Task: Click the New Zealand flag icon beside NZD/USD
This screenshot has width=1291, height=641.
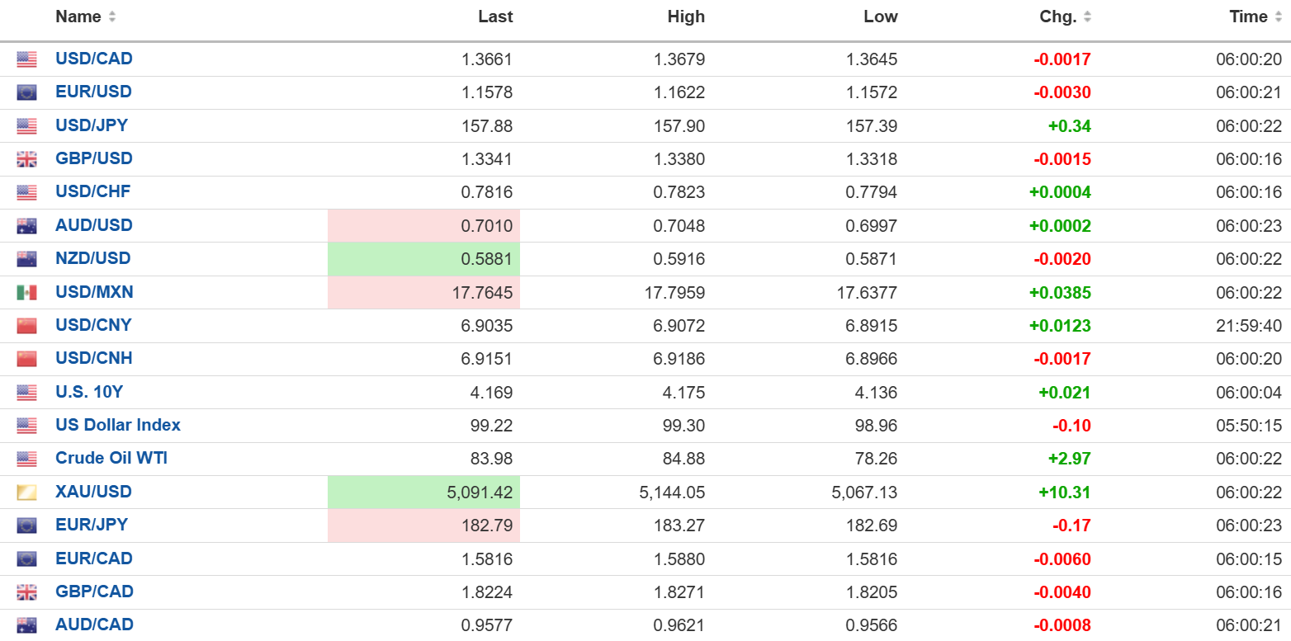Action: click(x=26, y=259)
